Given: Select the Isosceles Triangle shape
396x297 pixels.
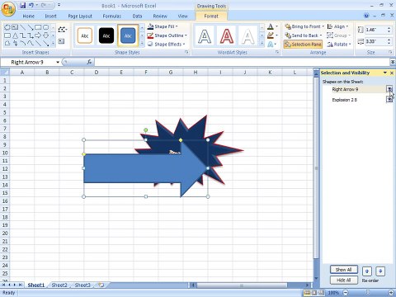Looking at the screenshot, I should (x=15, y=35).
